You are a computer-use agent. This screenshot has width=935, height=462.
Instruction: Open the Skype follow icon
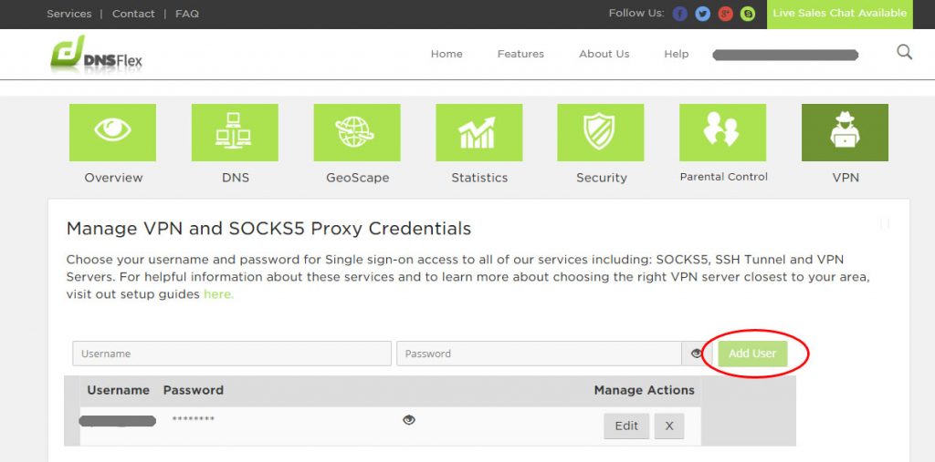[x=748, y=14]
